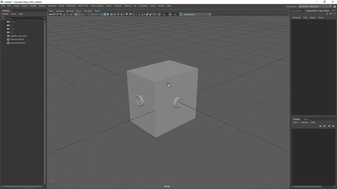Open the Create menu
The width and height of the screenshot is (337, 189).
coord(16,6)
